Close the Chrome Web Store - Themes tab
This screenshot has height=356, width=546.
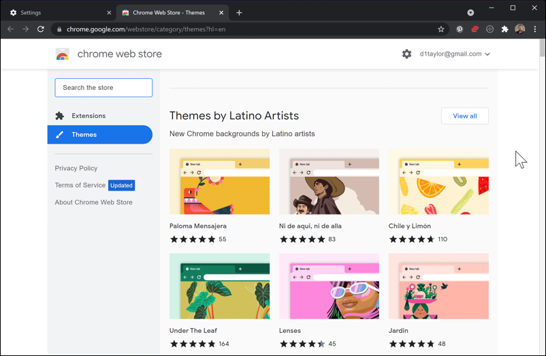point(221,13)
